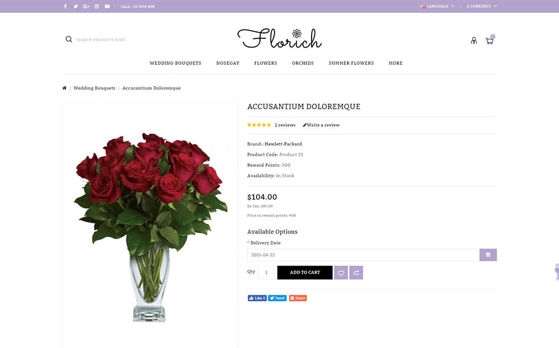Screen dimensions: 559x348
Task: Open the Instagram icon in the top bar
Action: pyautogui.click(x=97, y=6)
